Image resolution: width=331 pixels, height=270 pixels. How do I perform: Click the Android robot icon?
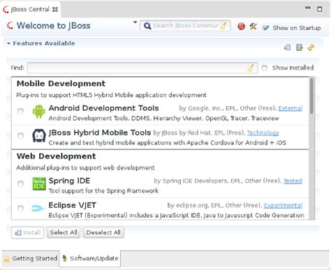pyautogui.click(x=38, y=112)
